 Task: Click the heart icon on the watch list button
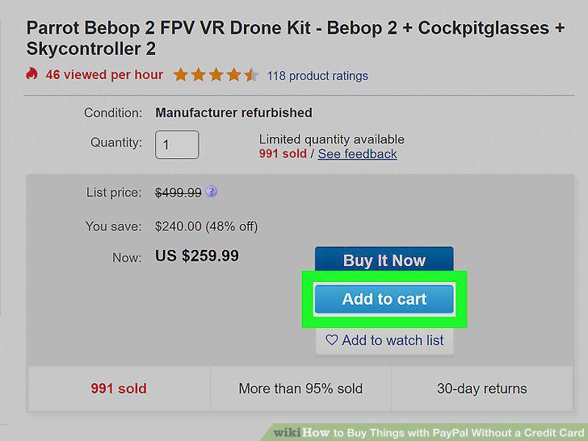click(331, 340)
